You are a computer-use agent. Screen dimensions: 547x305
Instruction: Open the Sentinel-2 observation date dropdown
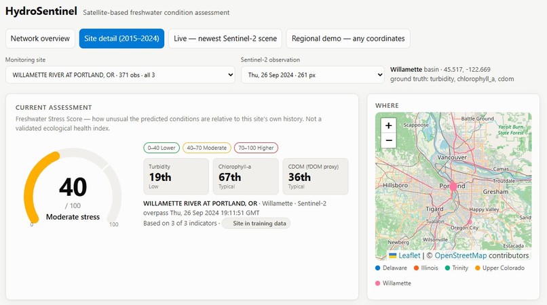coord(313,75)
